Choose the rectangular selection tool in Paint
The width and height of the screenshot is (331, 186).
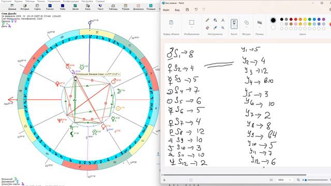pyautogui.click(x=191, y=22)
